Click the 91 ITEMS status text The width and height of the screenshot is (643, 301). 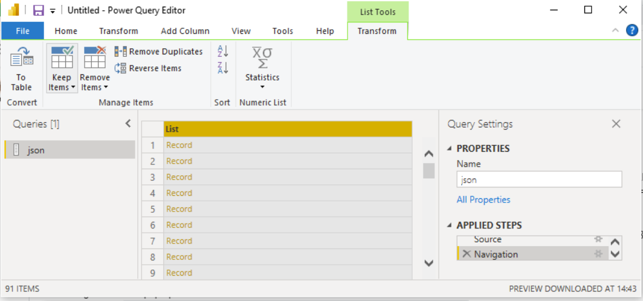coord(22,289)
